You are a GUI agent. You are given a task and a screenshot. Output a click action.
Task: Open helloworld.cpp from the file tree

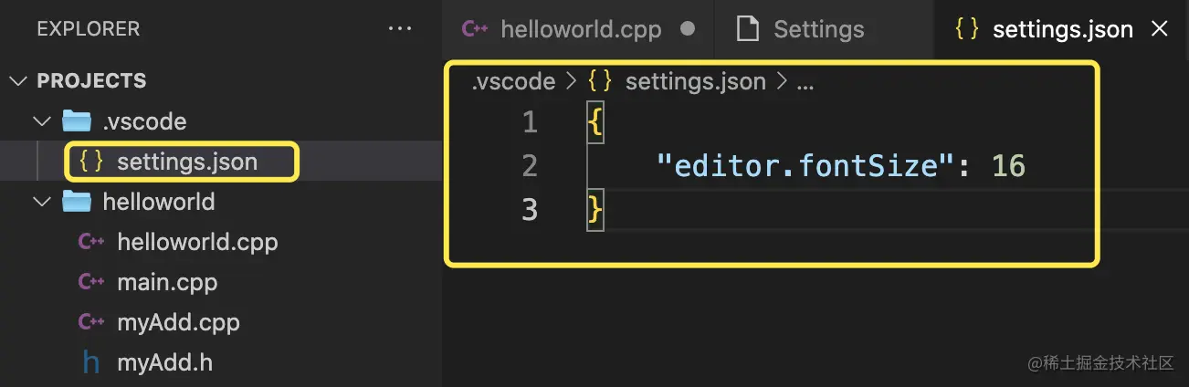[197, 242]
